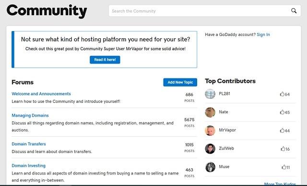Click the Top Contributors heading
This screenshot has width=307, height=186.
[x=230, y=81]
